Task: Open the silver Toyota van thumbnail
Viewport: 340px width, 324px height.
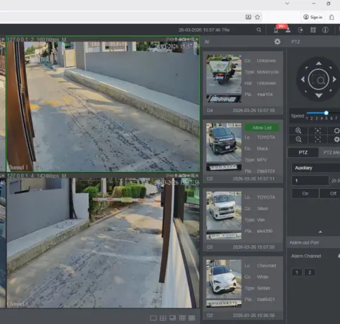Action: [x=224, y=211]
